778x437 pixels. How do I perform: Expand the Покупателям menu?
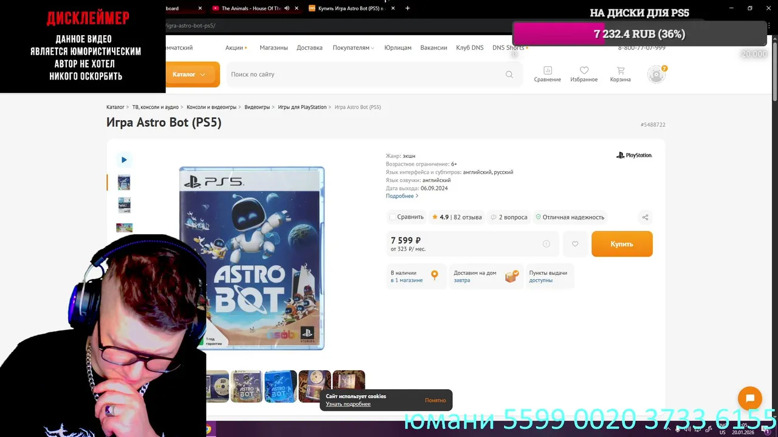point(353,47)
